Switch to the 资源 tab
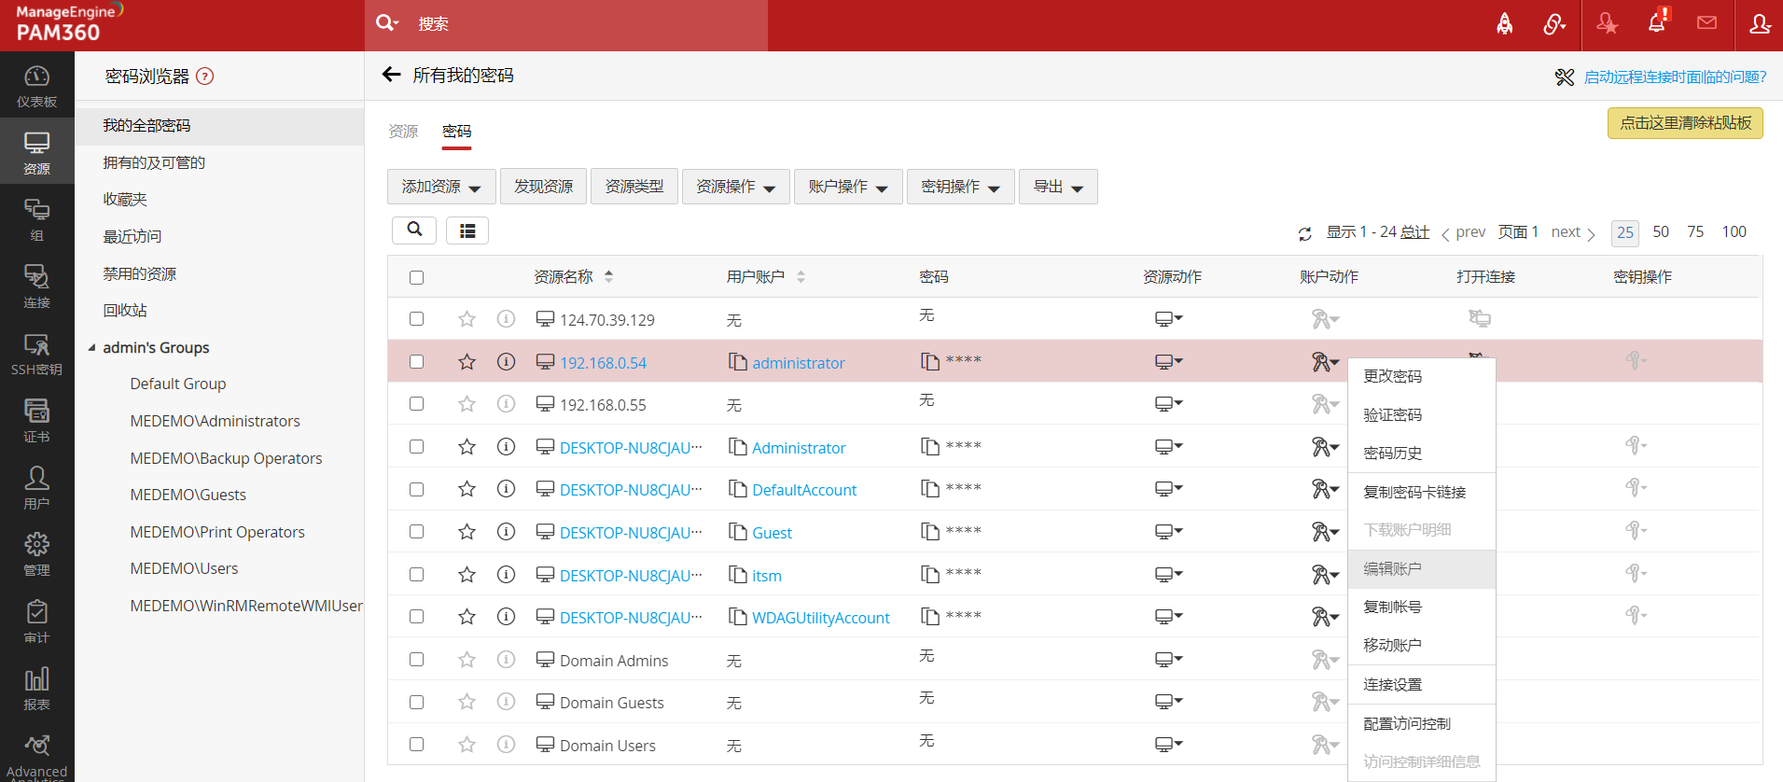 coord(403,132)
